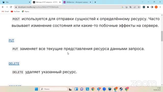Open the Карты bookmark
This screenshot has height=92, width=163.
pyautogui.click(x=25, y=11)
